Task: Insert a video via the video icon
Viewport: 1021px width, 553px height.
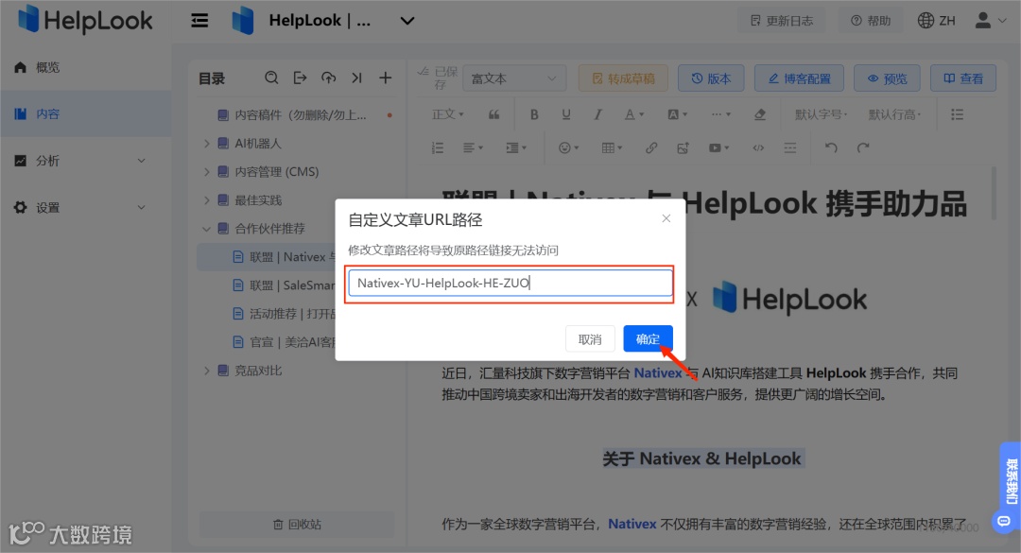Action: [x=716, y=147]
